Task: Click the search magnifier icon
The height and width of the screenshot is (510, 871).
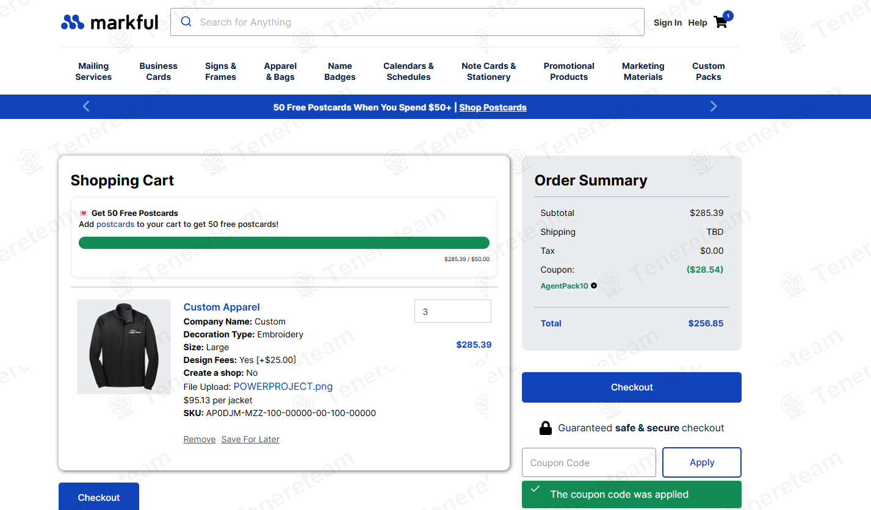Action: point(186,22)
